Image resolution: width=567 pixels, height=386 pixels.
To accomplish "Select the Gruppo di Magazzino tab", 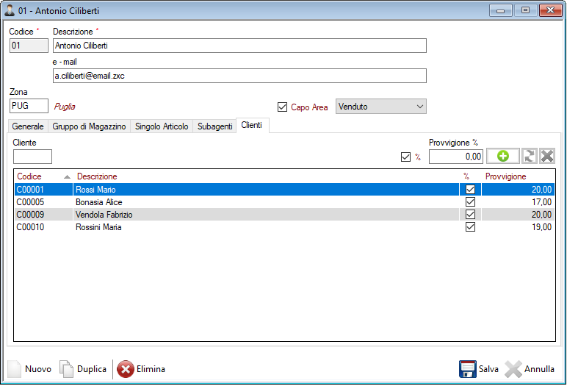I will point(89,126).
